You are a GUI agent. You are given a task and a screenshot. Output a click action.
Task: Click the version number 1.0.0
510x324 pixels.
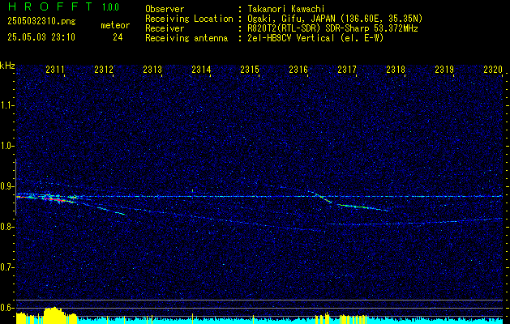110,6
